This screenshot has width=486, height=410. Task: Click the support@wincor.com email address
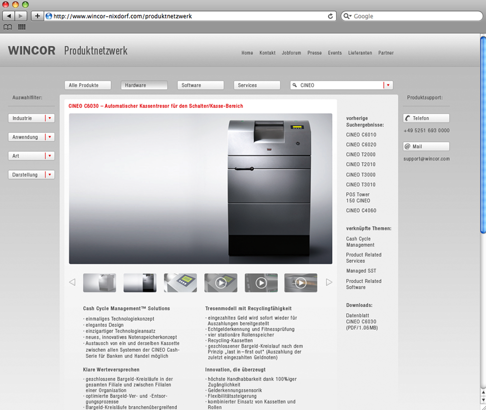point(427,159)
